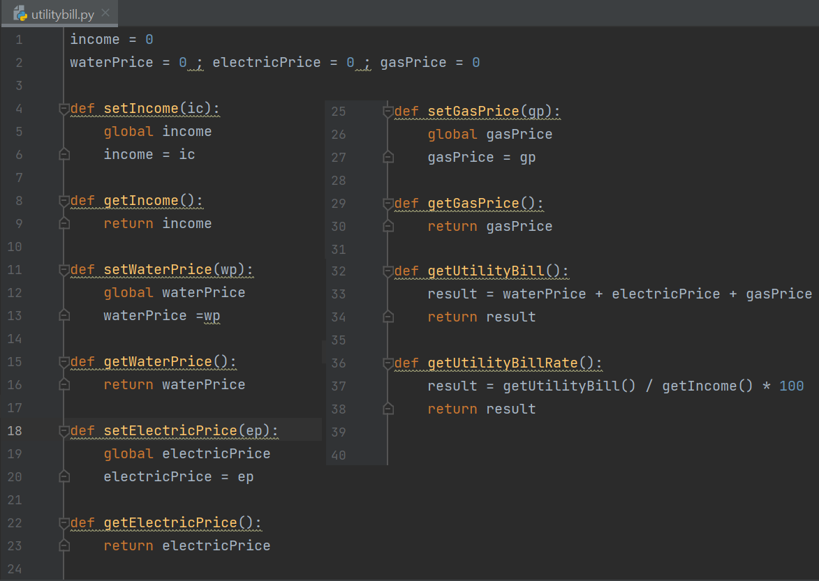
Task: Click line number 18 in gutter
Action: tap(15, 431)
